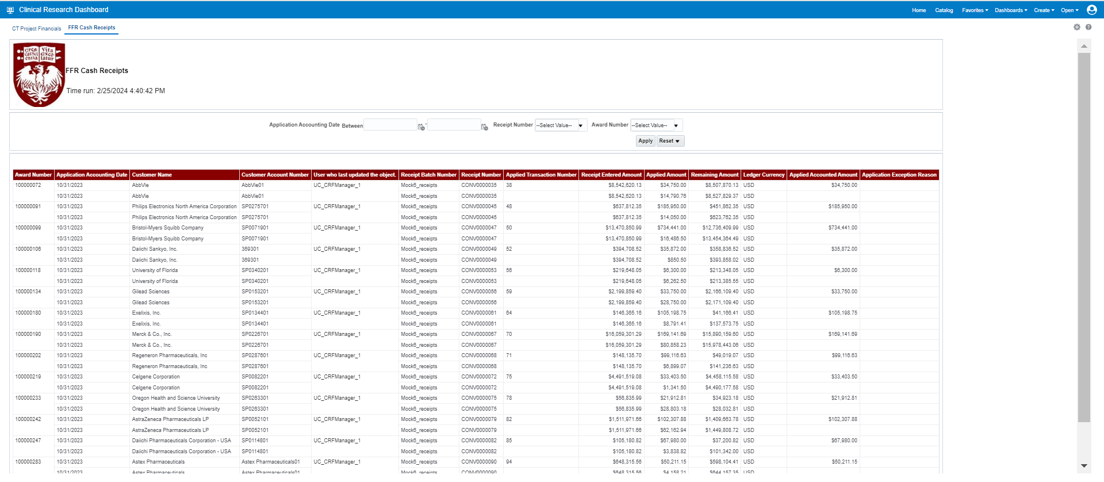Click User who last updated header
This screenshot has height=482, width=1104.
pos(355,175)
